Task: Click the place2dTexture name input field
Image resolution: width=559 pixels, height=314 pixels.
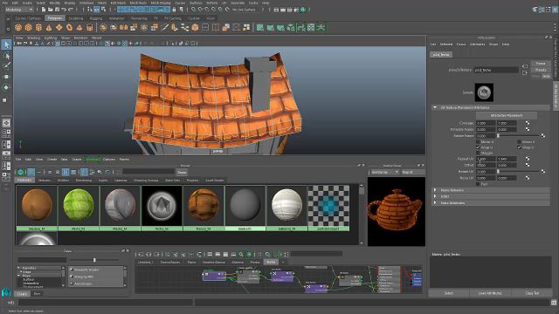Action: (x=496, y=70)
